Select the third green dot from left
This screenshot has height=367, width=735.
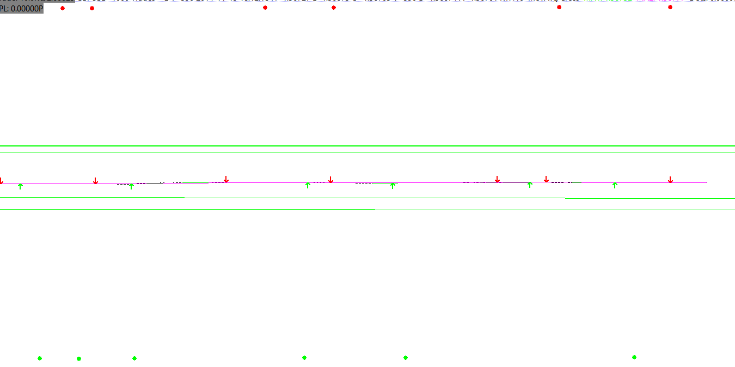point(134,358)
